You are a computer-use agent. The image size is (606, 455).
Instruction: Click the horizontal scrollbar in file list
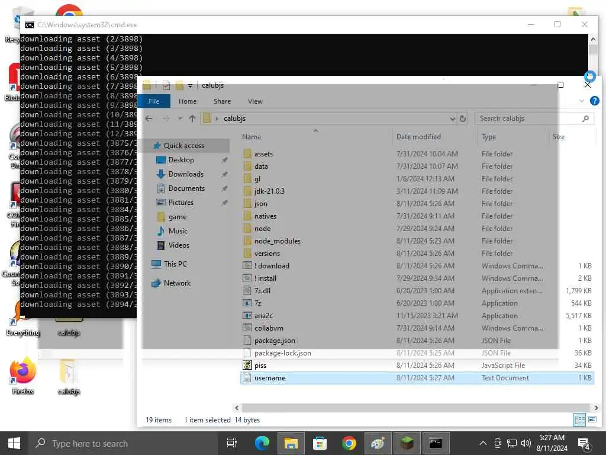tap(415, 408)
